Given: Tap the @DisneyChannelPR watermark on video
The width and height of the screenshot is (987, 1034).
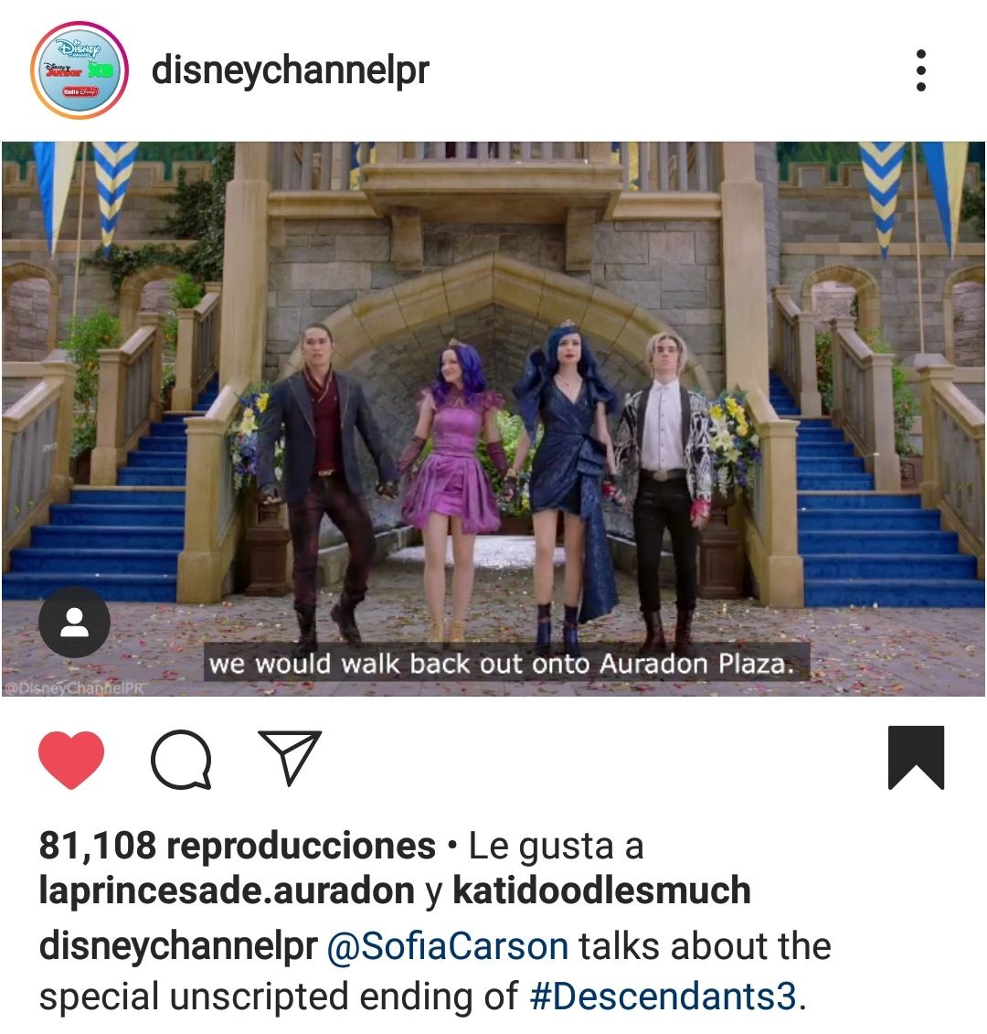Looking at the screenshot, I should [74, 688].
